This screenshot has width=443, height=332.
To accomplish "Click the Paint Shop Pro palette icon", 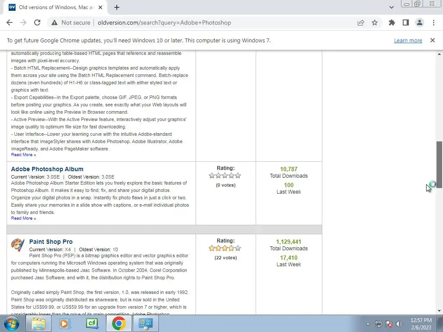I will (x=18, y=245).
